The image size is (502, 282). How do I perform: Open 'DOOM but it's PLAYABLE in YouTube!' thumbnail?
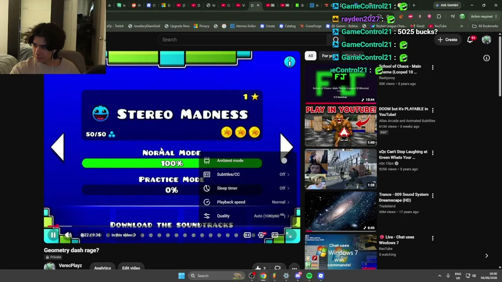point(341,126)
